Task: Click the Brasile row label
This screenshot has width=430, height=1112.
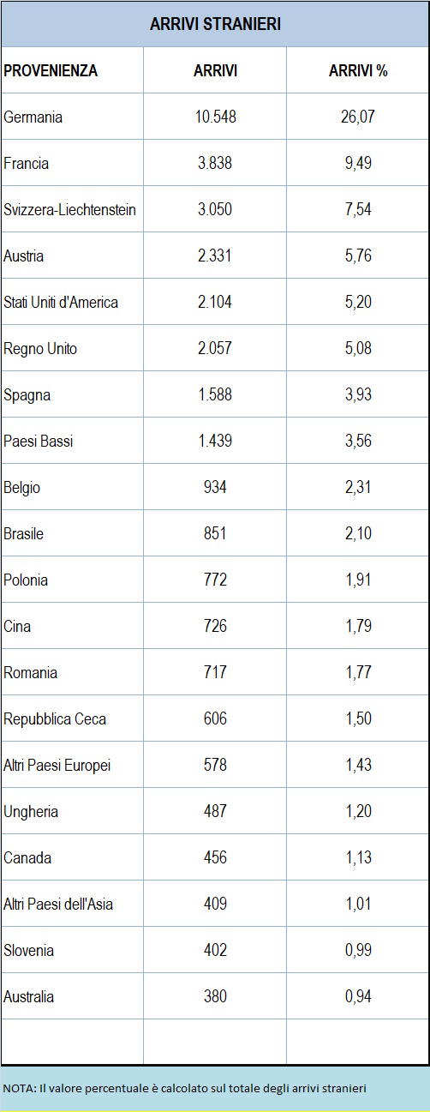Action: point(23,533)
